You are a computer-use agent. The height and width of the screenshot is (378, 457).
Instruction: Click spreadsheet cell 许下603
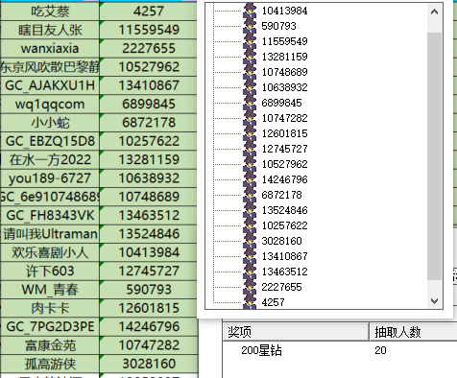pos(50,271)
